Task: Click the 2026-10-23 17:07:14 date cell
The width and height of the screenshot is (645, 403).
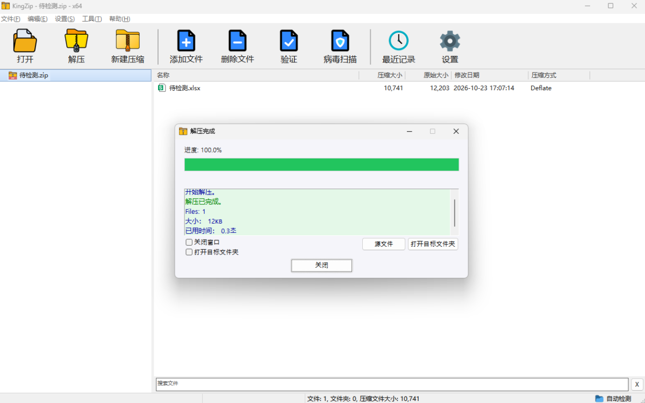Action: click(x=484, y=88)
